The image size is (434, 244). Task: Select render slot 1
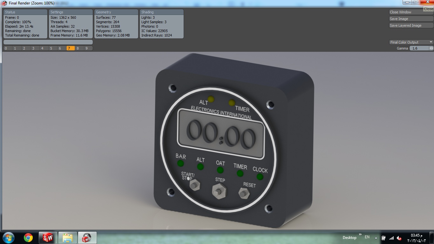pyautogui.click(x=15, y=48)
